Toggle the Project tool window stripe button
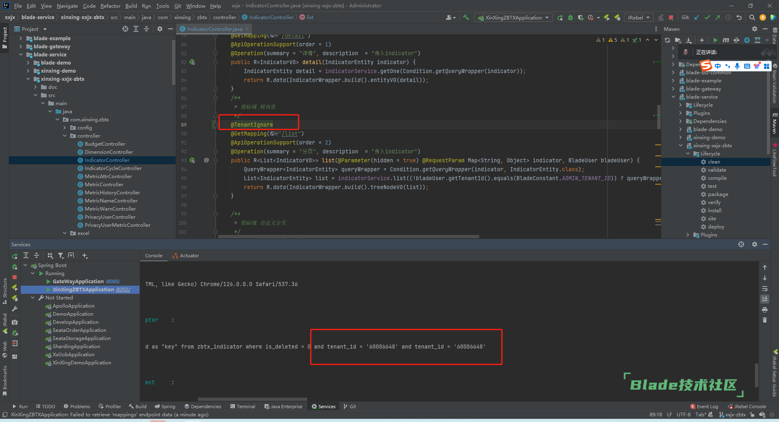 4,37
